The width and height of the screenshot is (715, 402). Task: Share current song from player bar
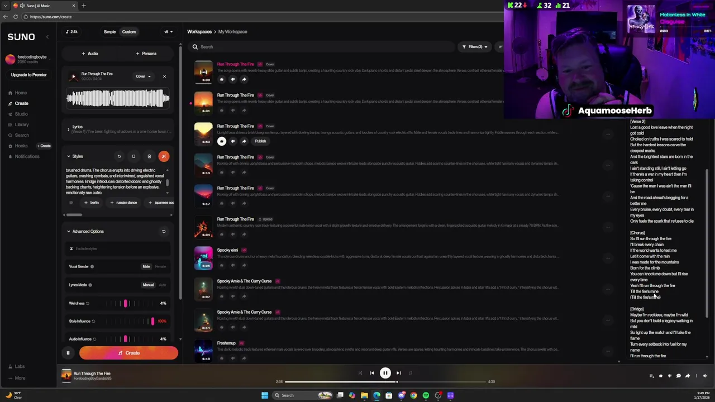click(688, 376)
